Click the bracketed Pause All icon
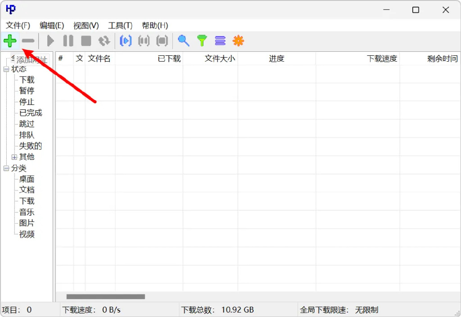Viewport: 461px width, 317px height. tap(144, 41)
